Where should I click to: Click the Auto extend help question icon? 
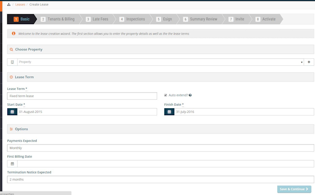click(x=190, y=95)
